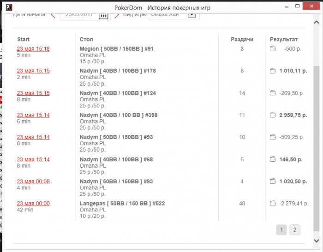323x252 pixels.
Task: Click the PokerDom app icon in title bar
Action: pyautogui.click(x=9, y=8)
